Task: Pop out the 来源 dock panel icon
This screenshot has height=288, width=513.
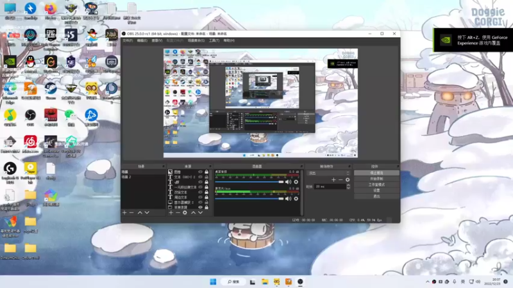Action: coord(210,166)
